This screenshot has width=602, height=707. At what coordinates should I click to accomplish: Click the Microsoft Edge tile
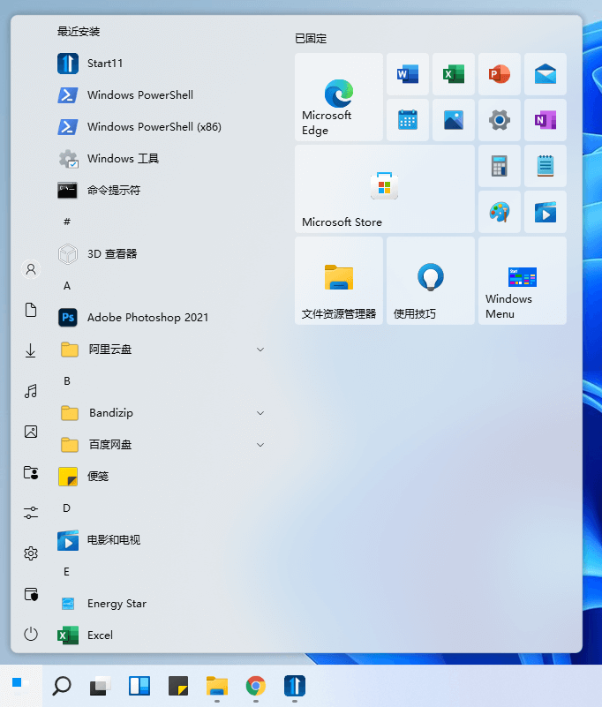(x=339, y=97)
